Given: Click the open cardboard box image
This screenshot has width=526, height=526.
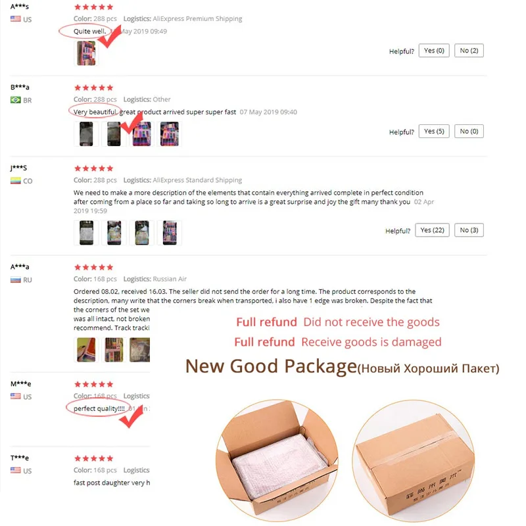Looking at the screenshot, I should (277, 460).
